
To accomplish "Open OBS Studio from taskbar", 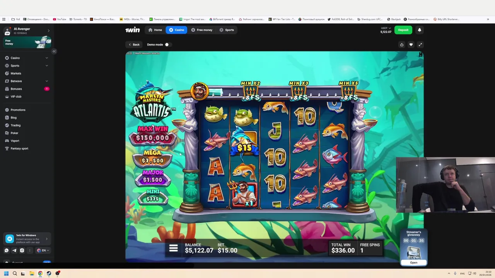I will click(58, 273).
